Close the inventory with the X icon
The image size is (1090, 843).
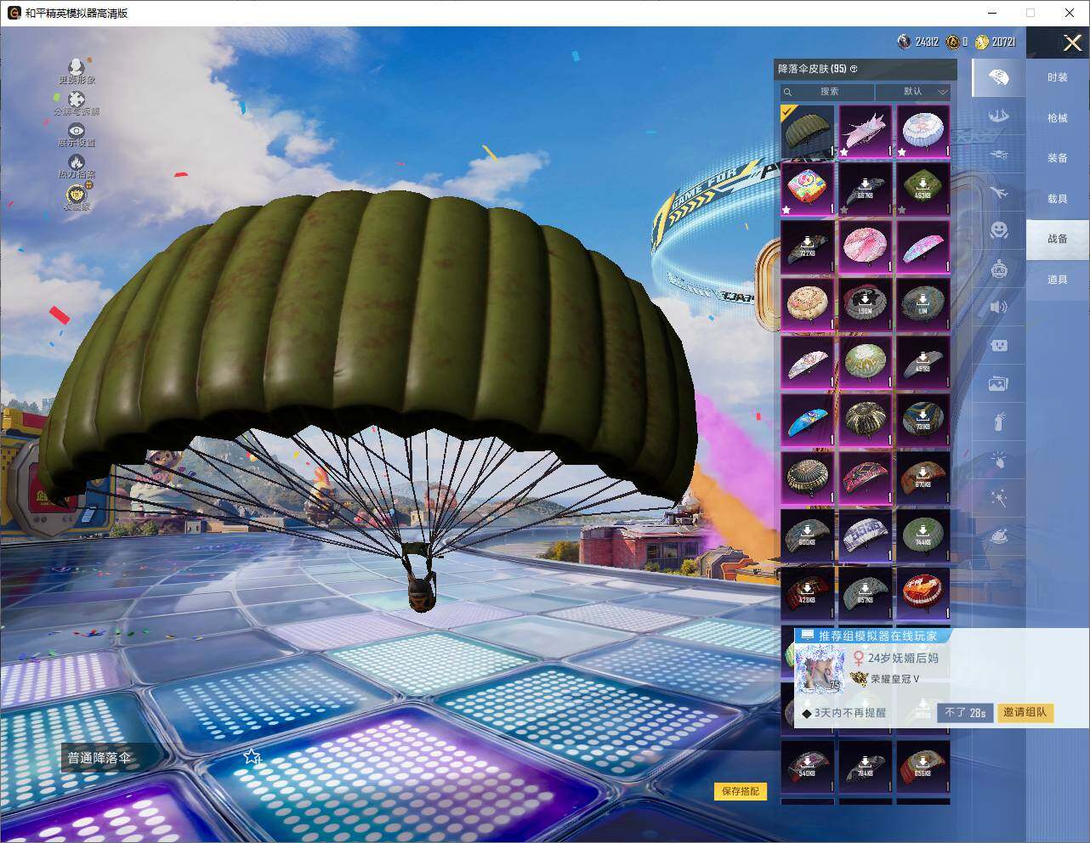coord(1073,42)
